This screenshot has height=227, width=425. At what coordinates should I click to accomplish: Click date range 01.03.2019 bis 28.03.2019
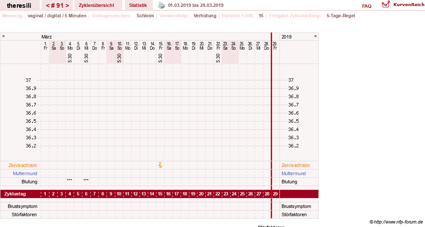point(196,5)
